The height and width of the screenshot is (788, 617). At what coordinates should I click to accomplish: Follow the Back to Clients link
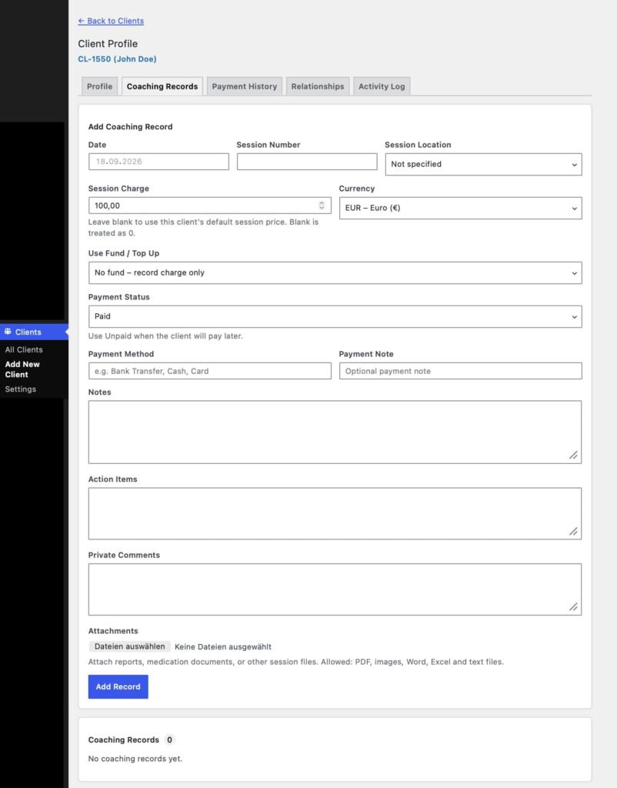(111, 21)
